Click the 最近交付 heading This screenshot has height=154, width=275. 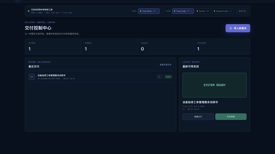point(34,66)
